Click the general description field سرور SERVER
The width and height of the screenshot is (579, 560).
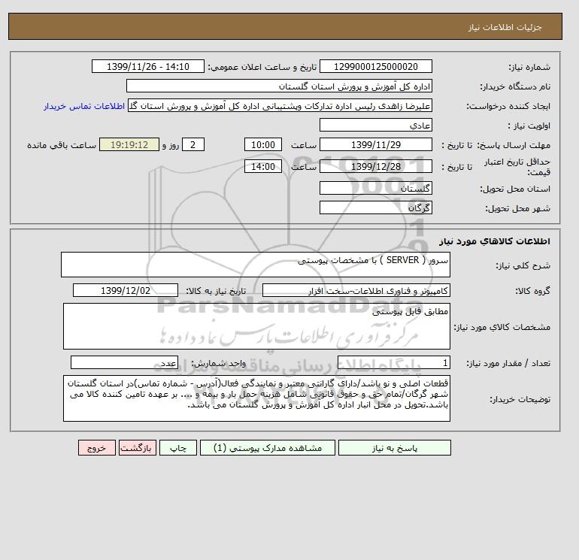256,265
